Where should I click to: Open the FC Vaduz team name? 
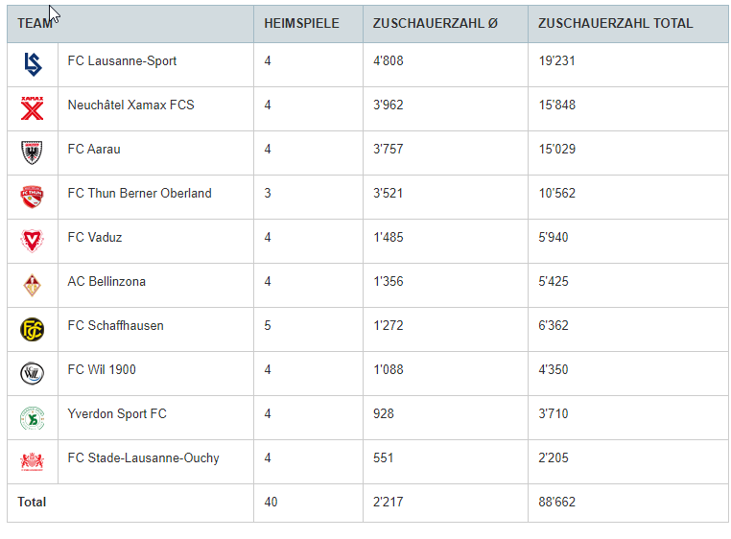[95, 237]
